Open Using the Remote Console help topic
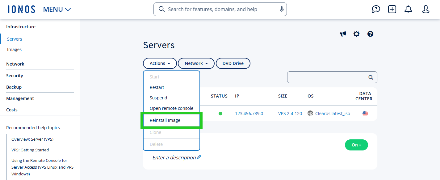The height and width of the screenshot is (180, 440). [42, 167]
